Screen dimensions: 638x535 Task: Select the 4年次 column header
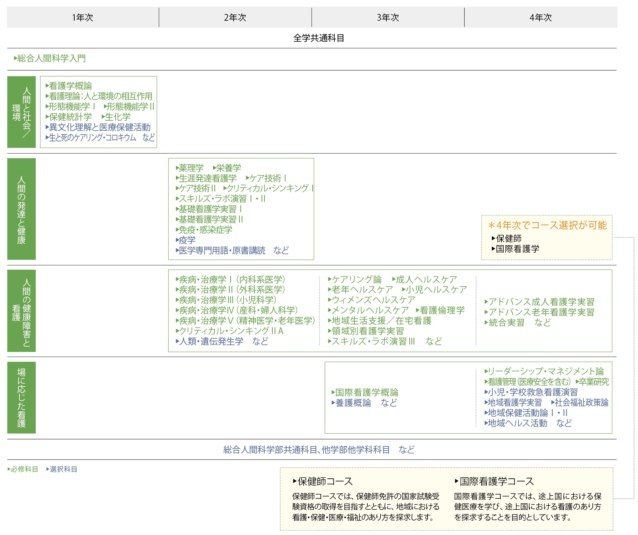pyautogui.click(x=541, y=17)
